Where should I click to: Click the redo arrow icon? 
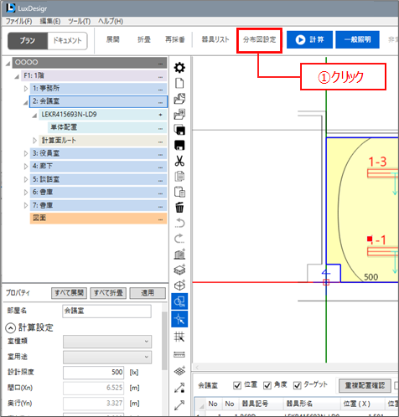pyautogui.click(x=179, y=239)
